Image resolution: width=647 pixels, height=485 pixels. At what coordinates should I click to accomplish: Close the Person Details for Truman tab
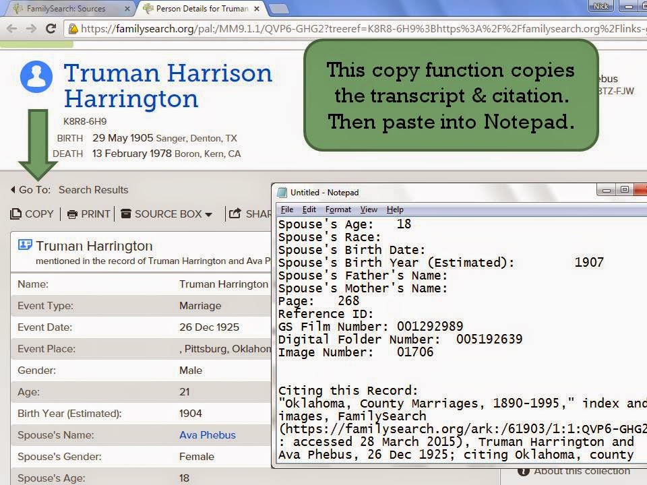tap(257, 8)
